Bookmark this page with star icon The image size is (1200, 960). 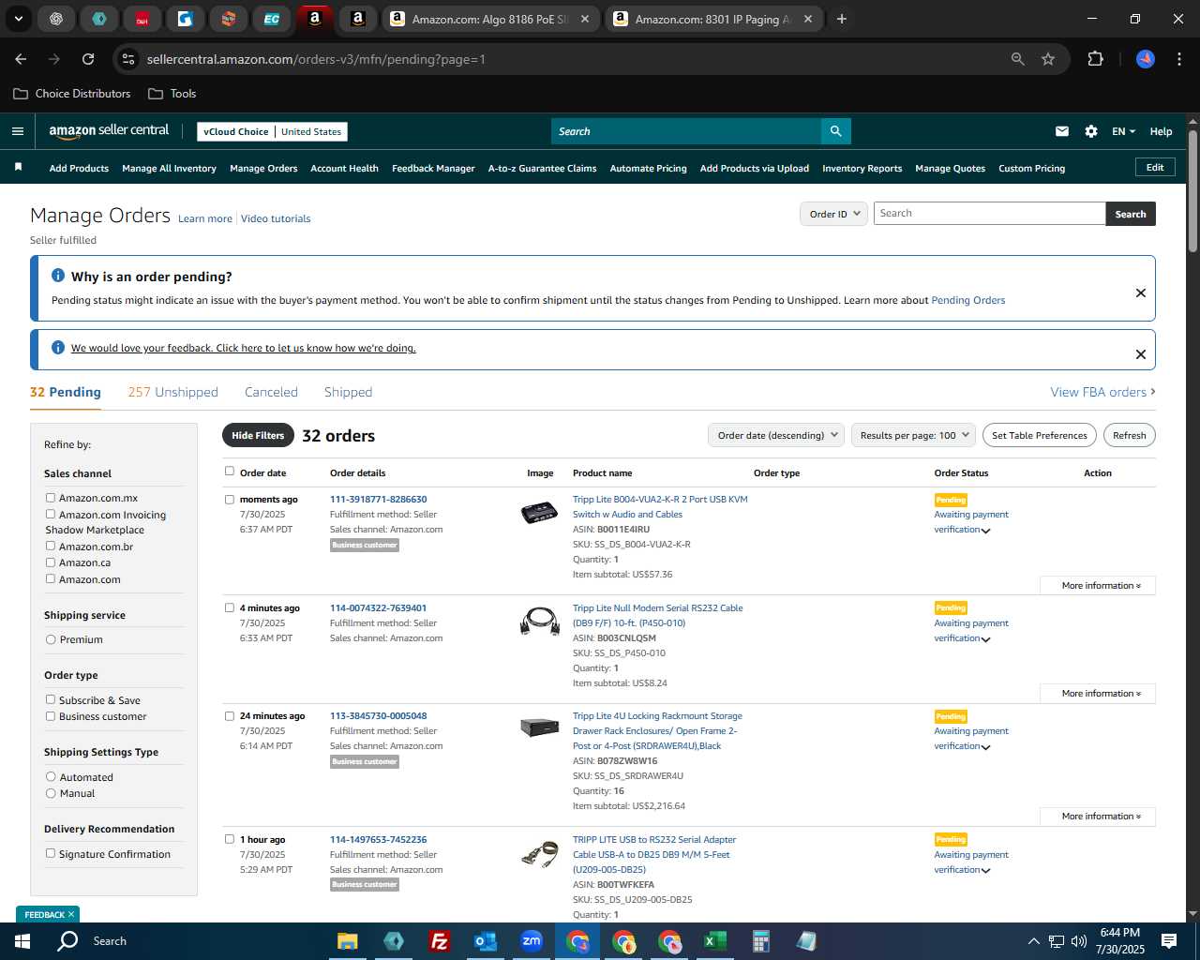[x=1048, y=59]
